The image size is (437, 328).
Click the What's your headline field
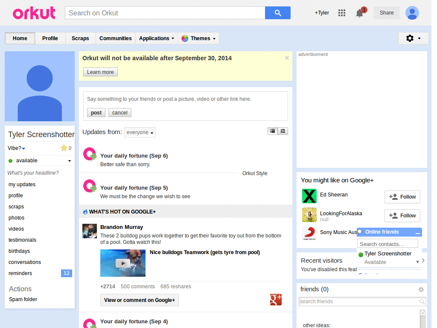(x=33, y=173)
